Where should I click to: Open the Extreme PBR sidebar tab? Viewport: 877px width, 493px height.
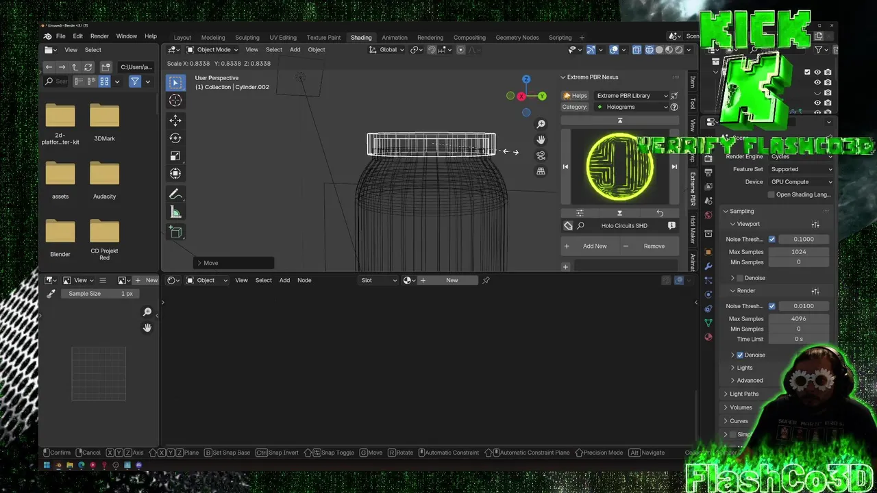point(693,188)
